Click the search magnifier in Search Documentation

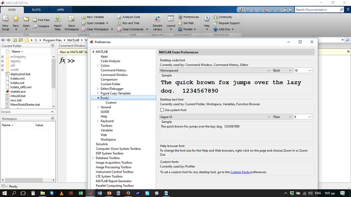pos(341,10)
